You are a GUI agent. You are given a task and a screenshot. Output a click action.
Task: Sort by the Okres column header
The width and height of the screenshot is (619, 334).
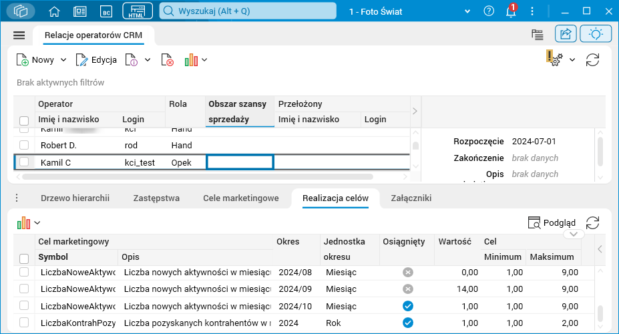pos(296,249)
